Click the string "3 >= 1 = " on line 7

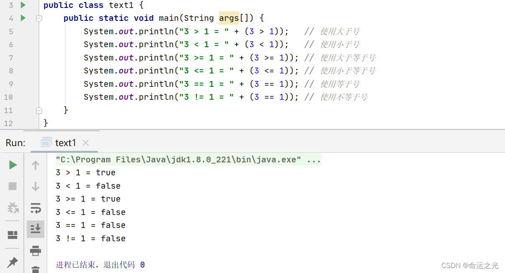point(207,58)
